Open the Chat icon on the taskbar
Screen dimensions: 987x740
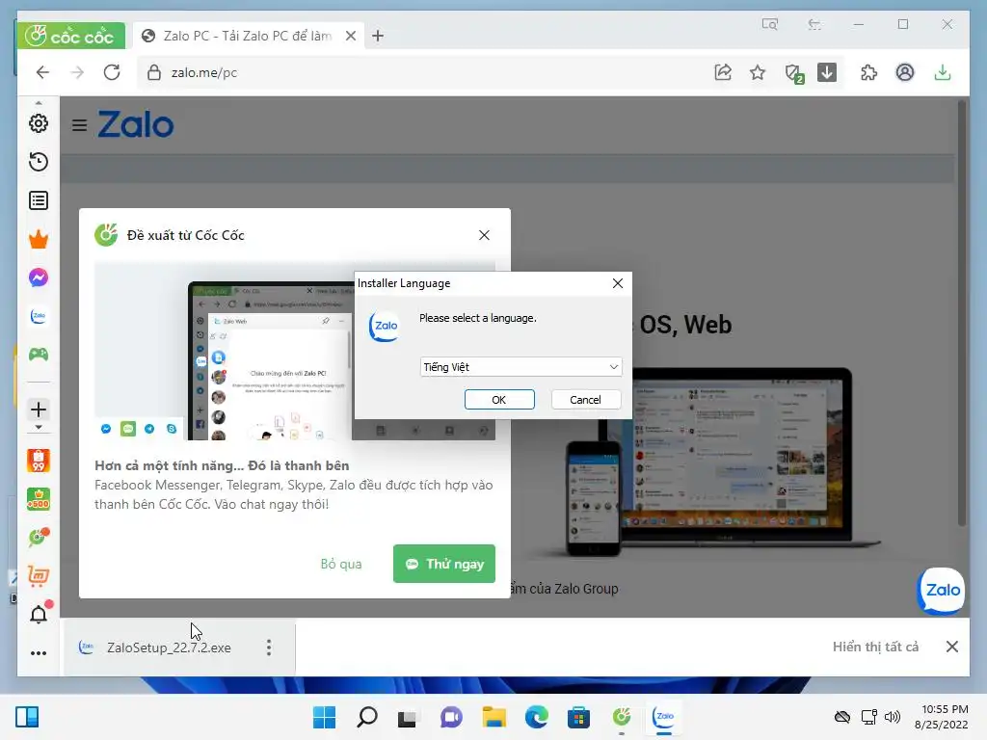pos(451,717)
